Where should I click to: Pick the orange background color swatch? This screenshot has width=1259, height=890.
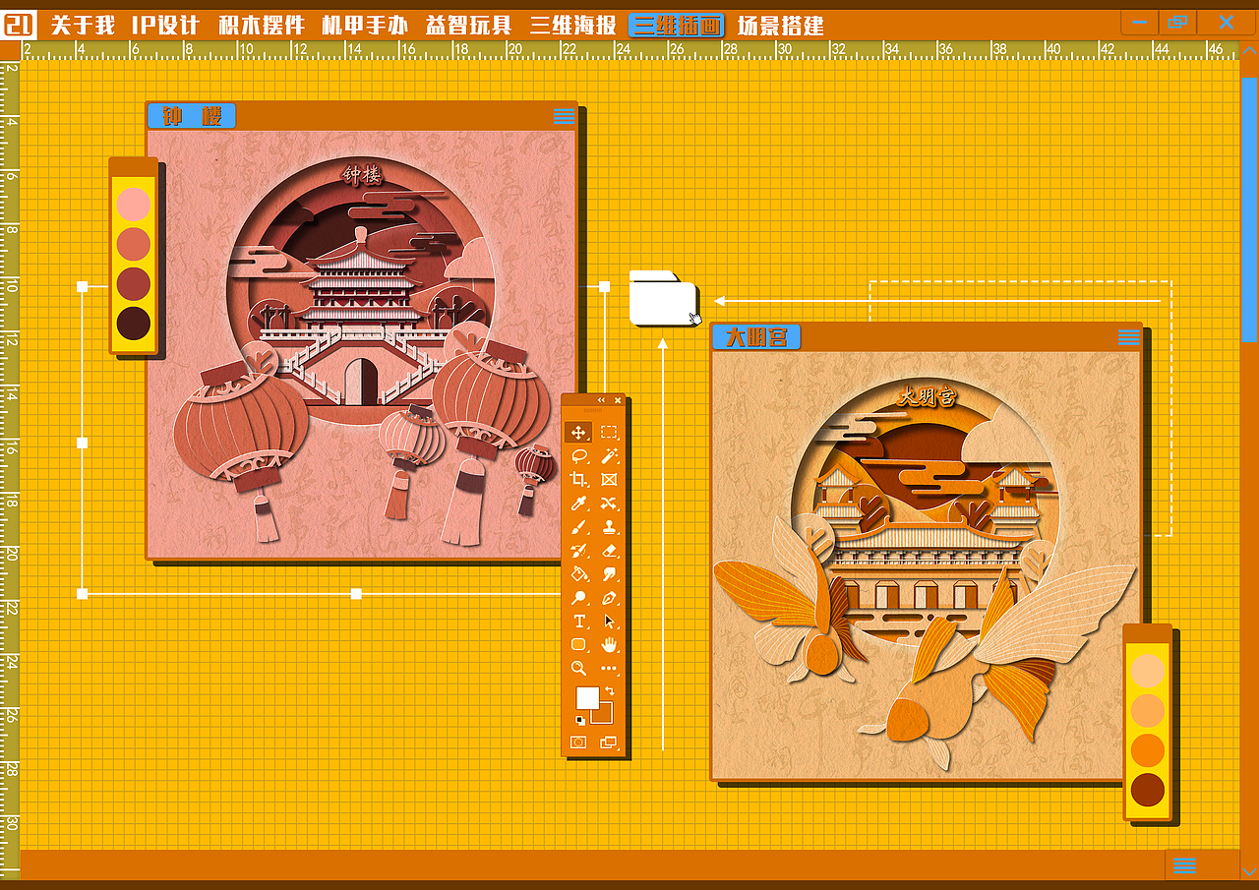click(604, 716)
